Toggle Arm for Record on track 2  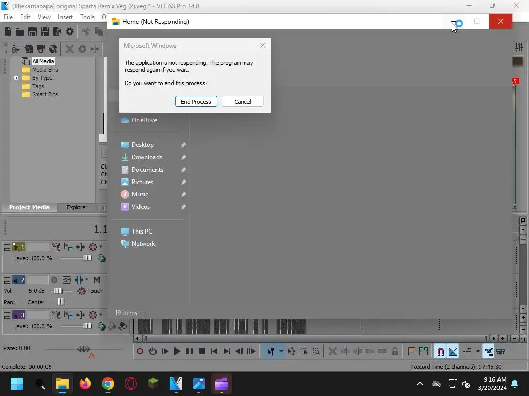(x=54, y=280)
